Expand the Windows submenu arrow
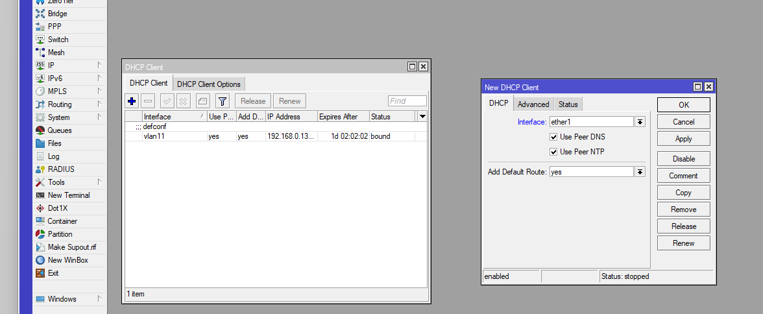 [x=99, y=298]
